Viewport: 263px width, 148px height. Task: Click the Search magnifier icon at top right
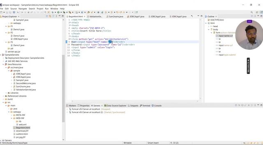tap(251, 12)
